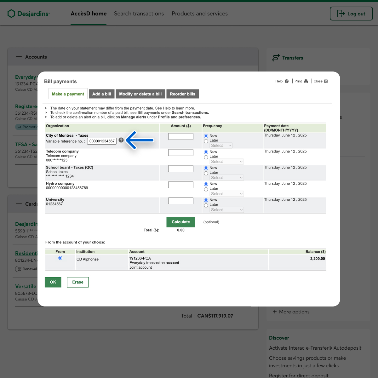The width and height of the screenshot is (378, 378).
Task: Open frequency Select dropdown for School board taxes
Action: coord(227,178)
